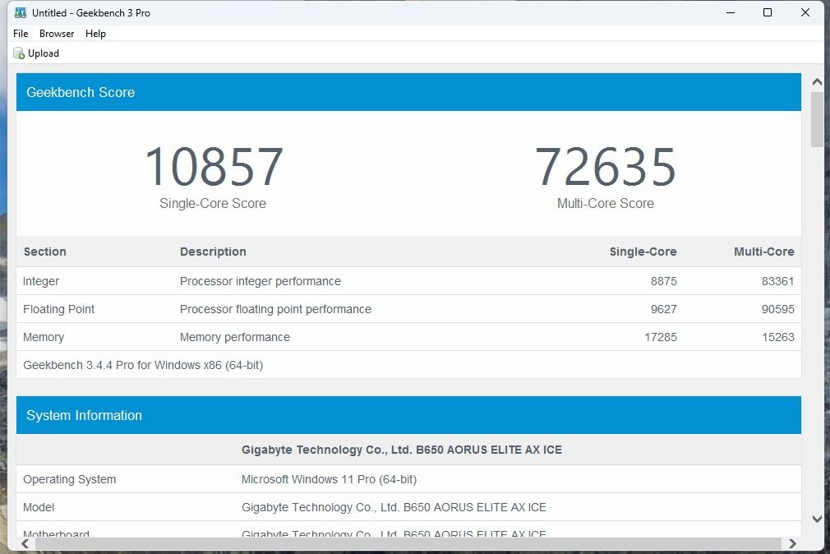Click 'Memory performance' description
The height and width of the screenshot is (554, 830).
(x=234, y=337)
